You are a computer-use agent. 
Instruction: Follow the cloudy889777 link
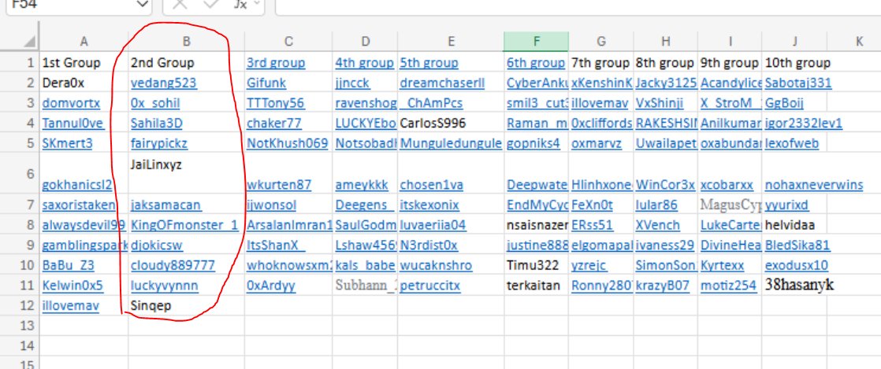click(173, 265)
